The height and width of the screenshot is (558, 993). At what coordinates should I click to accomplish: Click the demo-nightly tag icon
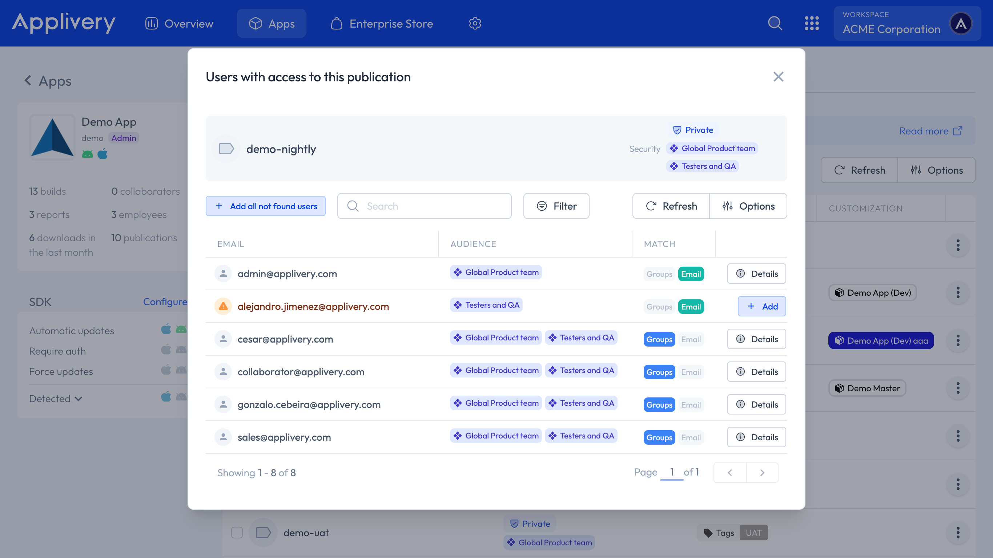click(226, 149)
